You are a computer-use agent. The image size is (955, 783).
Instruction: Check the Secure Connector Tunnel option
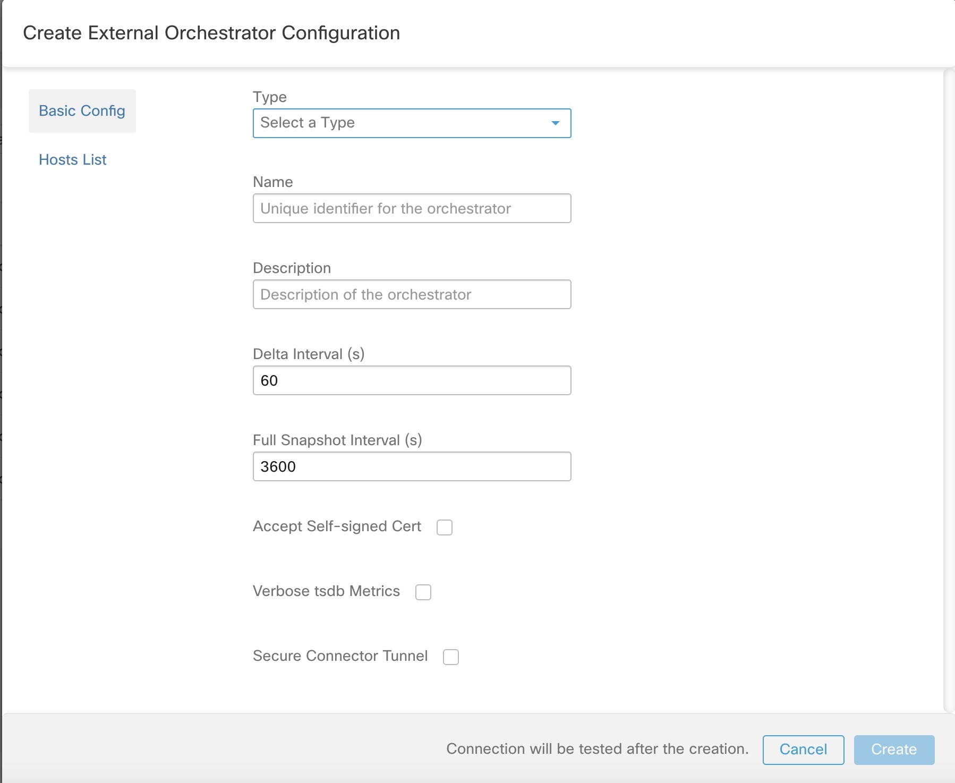pos(451,657)
